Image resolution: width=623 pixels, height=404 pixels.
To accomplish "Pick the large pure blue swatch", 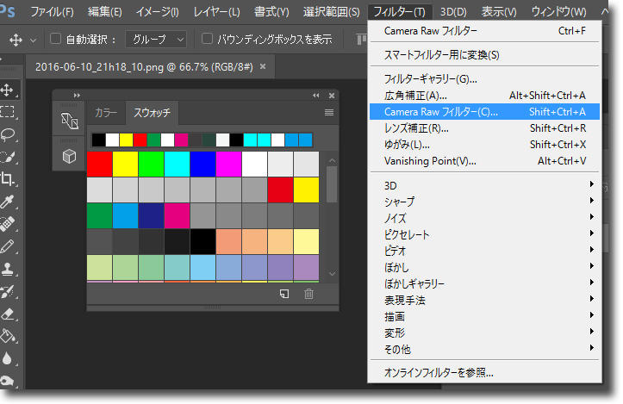I will (202, 164).
